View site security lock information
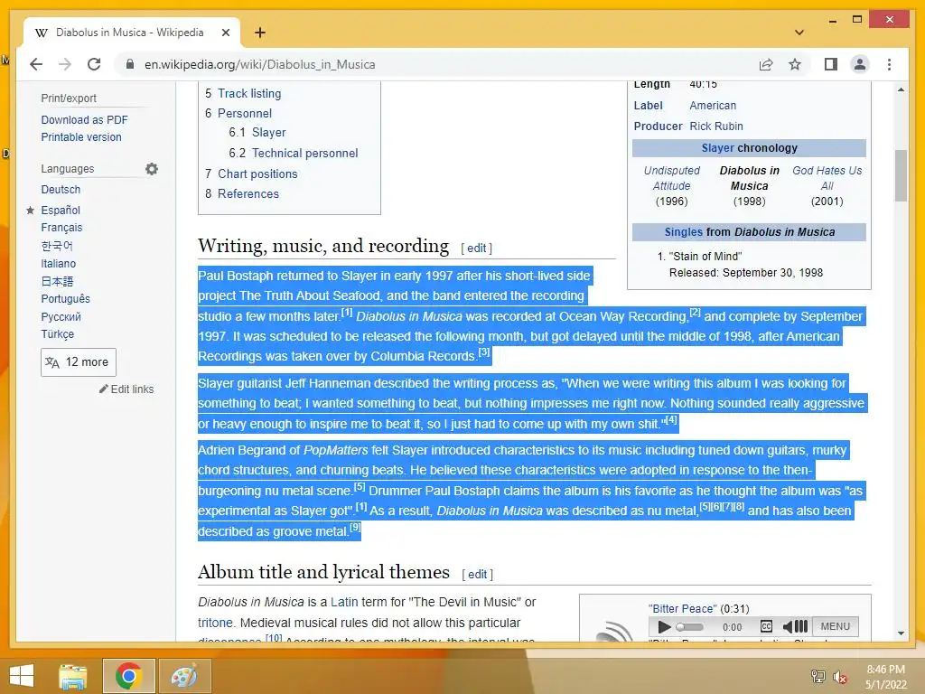Image resolution: width=925 pixels, height=694 pixels. point(130,64)
